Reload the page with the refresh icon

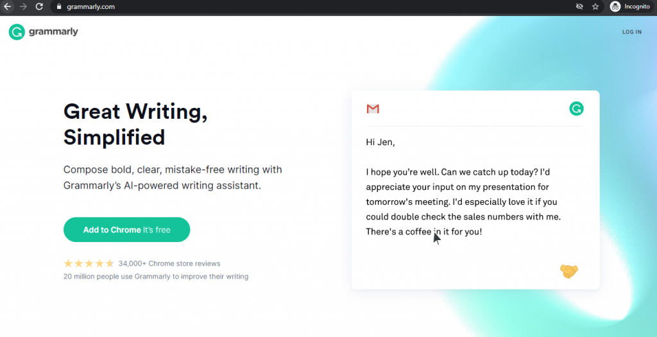[x=39, y=6]
